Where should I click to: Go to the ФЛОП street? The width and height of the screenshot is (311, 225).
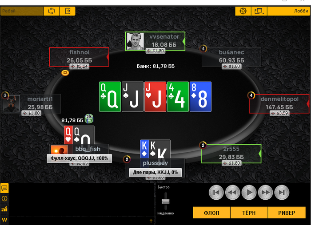(x=211, y=213)
